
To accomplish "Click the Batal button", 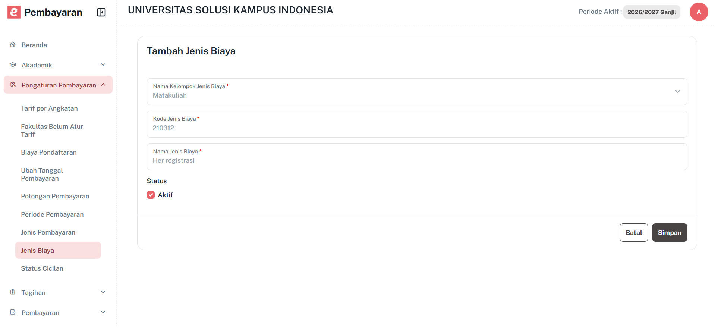I will click(x=633, y=232).
